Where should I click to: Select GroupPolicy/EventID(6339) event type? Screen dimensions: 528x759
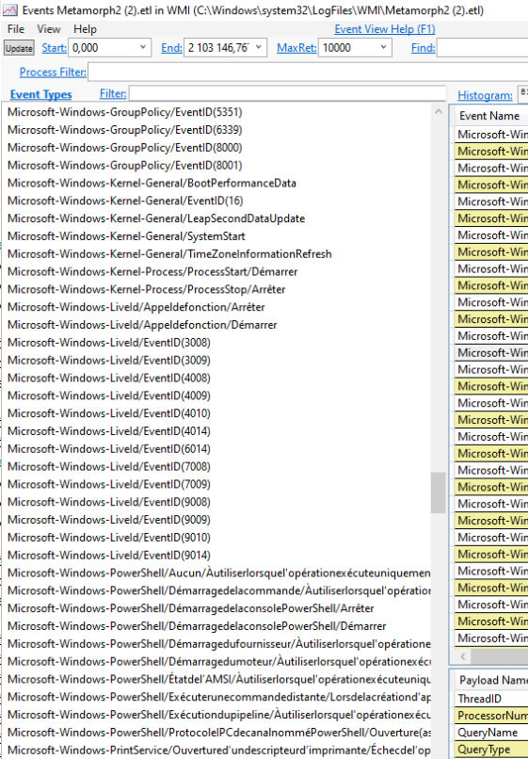[x=125, y=130]
